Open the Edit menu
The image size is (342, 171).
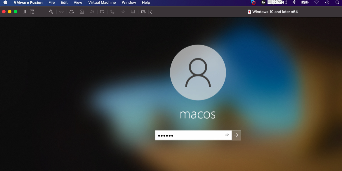coord(64,2)
